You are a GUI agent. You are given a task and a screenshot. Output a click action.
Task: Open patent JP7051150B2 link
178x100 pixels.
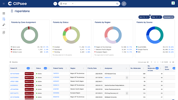coord(14,81)
